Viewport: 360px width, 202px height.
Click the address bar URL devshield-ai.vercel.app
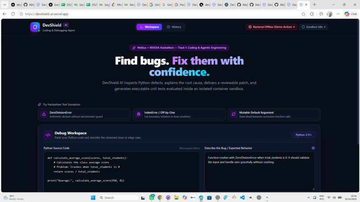(x=46, y=14)
